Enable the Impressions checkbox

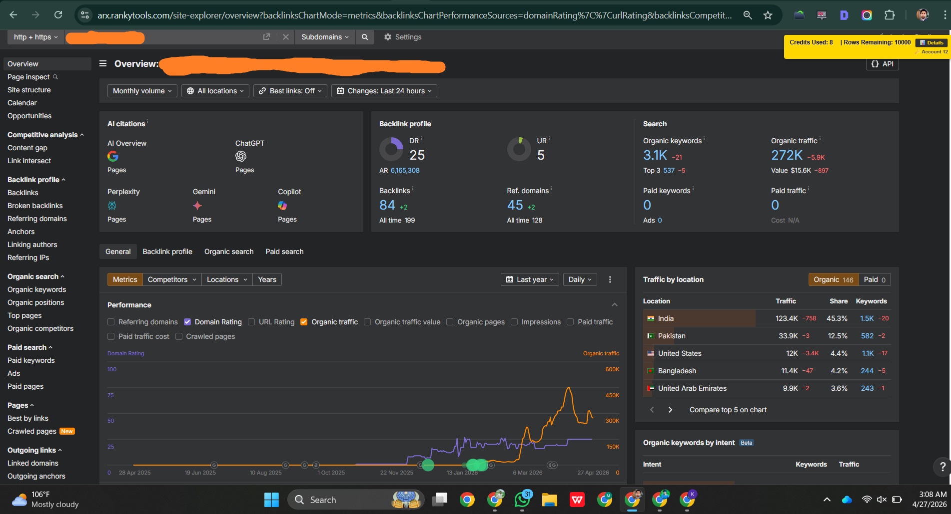(514, 322)
